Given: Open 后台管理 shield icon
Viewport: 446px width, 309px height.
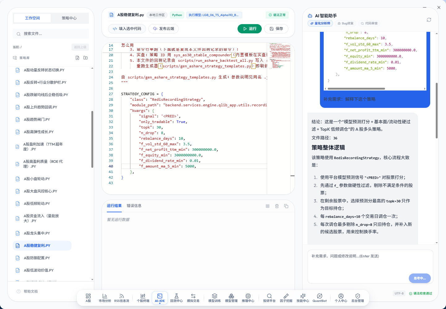Looking at the screenshot, I should pos(357,298).
